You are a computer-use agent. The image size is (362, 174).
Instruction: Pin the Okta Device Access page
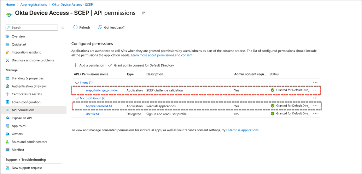143,13
